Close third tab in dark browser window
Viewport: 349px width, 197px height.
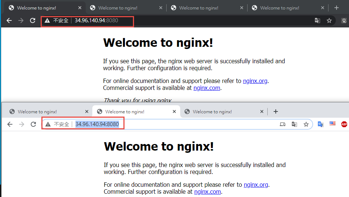click(242, 8)
